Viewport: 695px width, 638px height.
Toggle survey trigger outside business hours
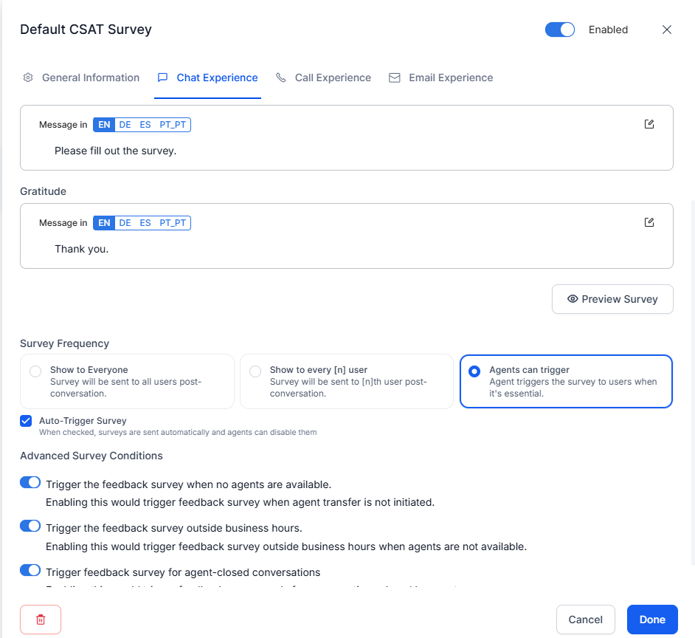click(30, 526)
